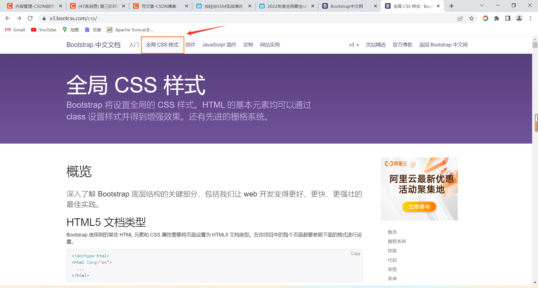This screenshot has height=288, width=538.
Task: Open the tab search dropdown arrow
Action: coord(482,6)
